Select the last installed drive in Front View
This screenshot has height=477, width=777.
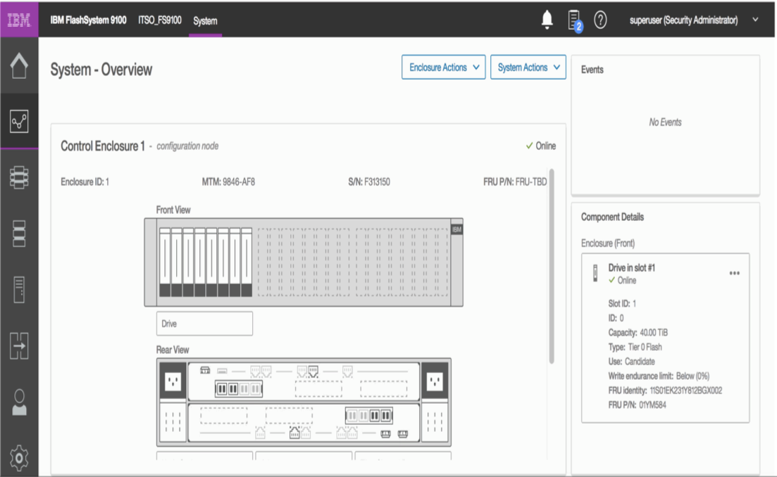(247, 262)
